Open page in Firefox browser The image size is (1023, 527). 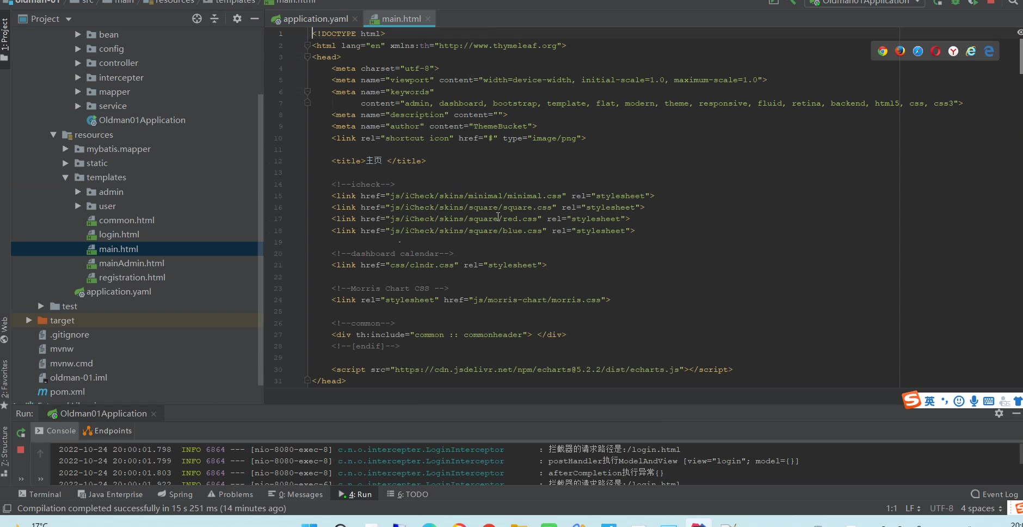(x=900, y=51)
